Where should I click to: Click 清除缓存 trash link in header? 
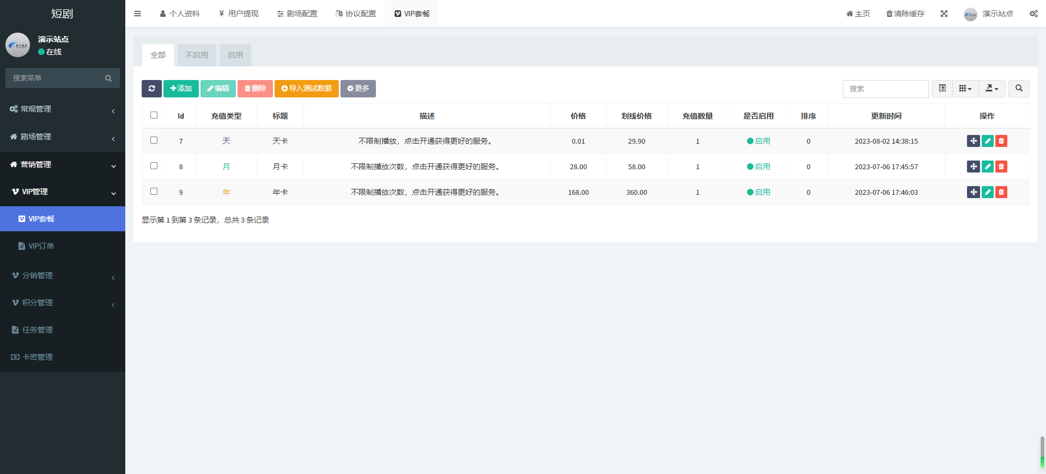pos(905,14)
